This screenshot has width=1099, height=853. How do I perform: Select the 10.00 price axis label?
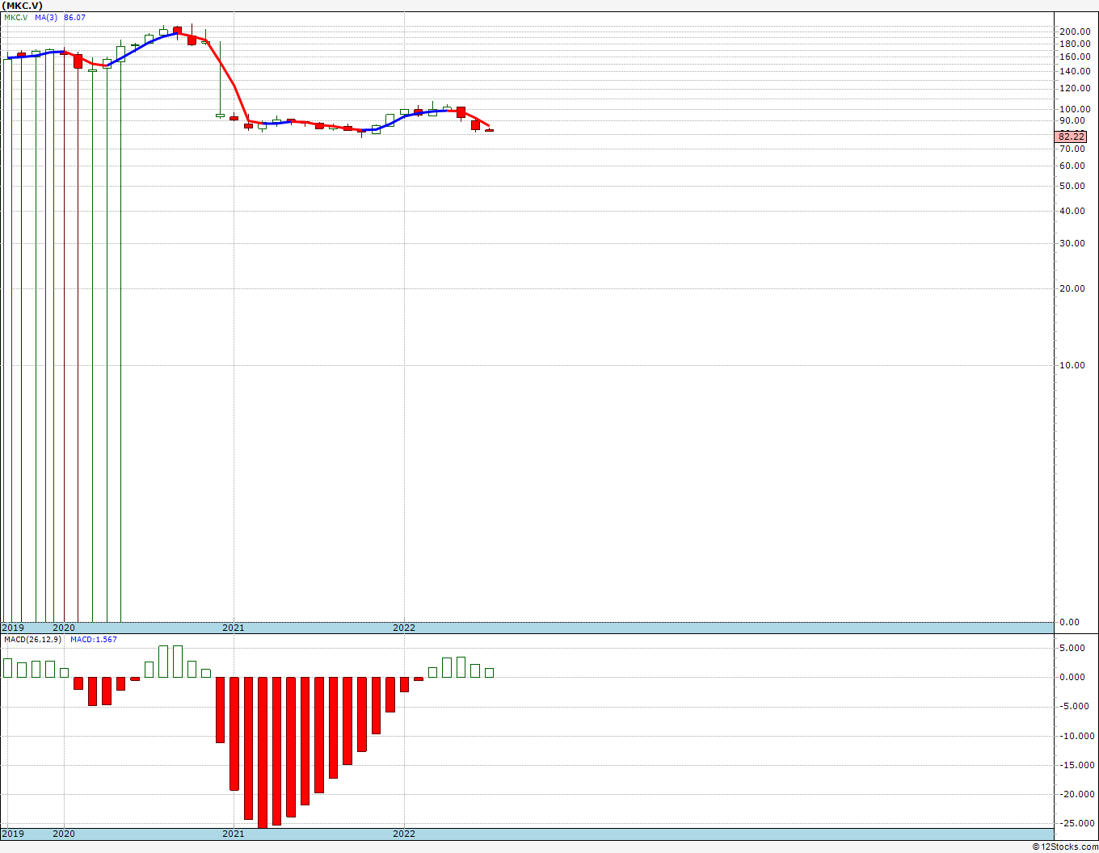(x=1072, y=365)
